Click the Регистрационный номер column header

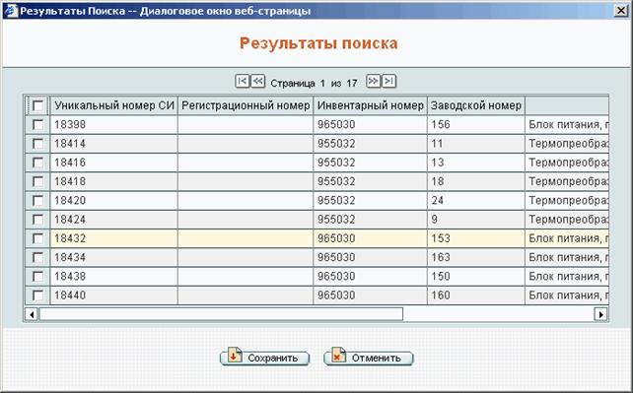[x=246, y=105]
